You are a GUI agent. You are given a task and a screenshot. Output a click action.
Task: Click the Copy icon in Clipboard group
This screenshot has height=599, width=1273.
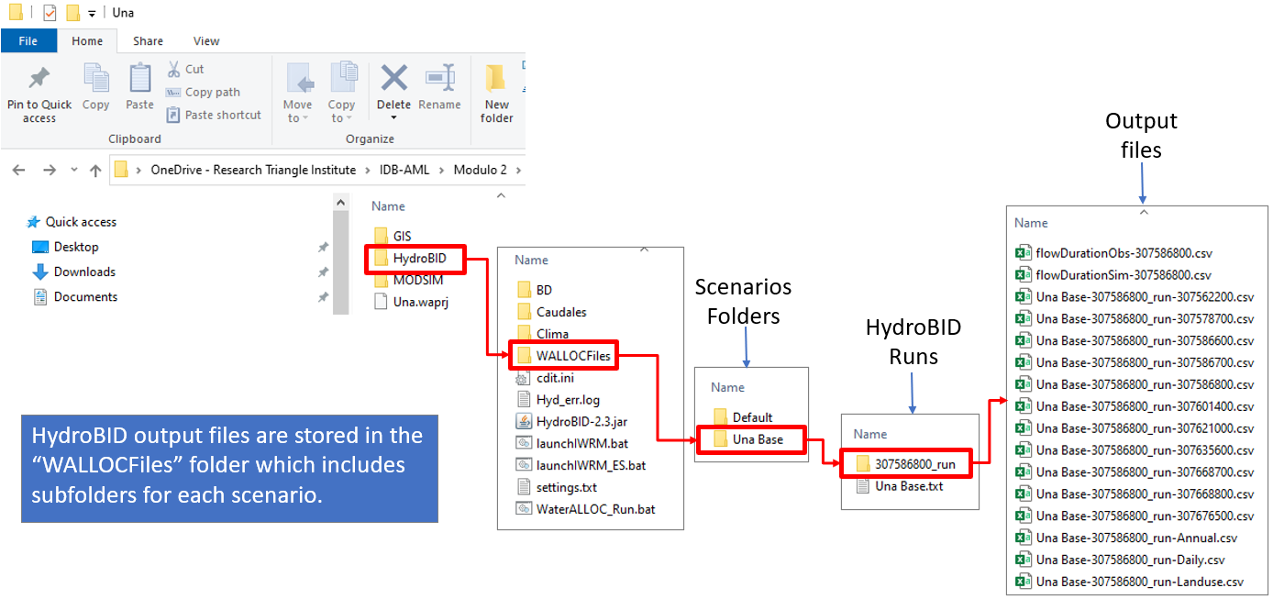[x=95, y=79]
